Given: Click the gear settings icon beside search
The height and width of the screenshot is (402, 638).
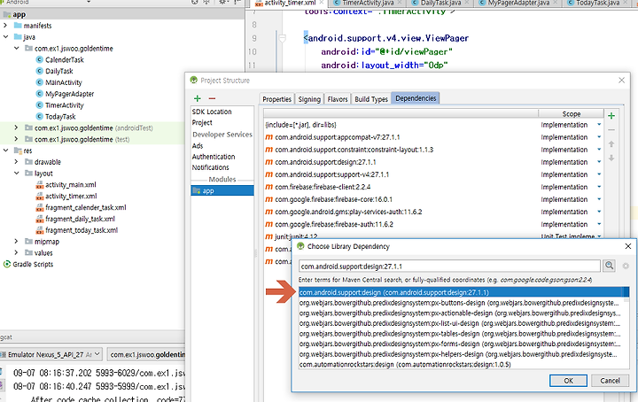Looking at the screenshot, I should [626, 266].
